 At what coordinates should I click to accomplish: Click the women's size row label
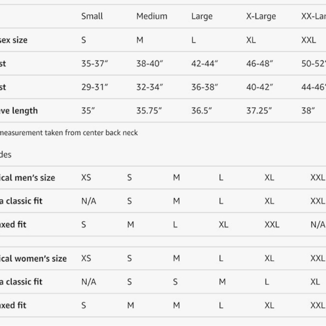(x=33, y=259)
